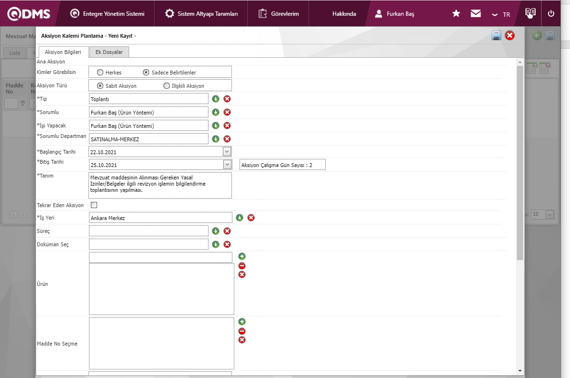The width and height of the screenshot is (570, 378).
Task: Clear the Sorumlu field with red X icon
Action: pos(227,112)
